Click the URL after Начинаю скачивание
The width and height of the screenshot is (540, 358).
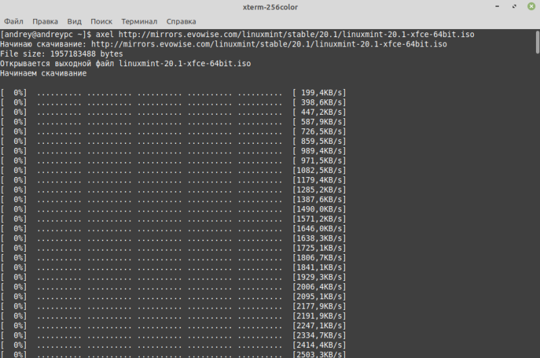pos(269,44)
